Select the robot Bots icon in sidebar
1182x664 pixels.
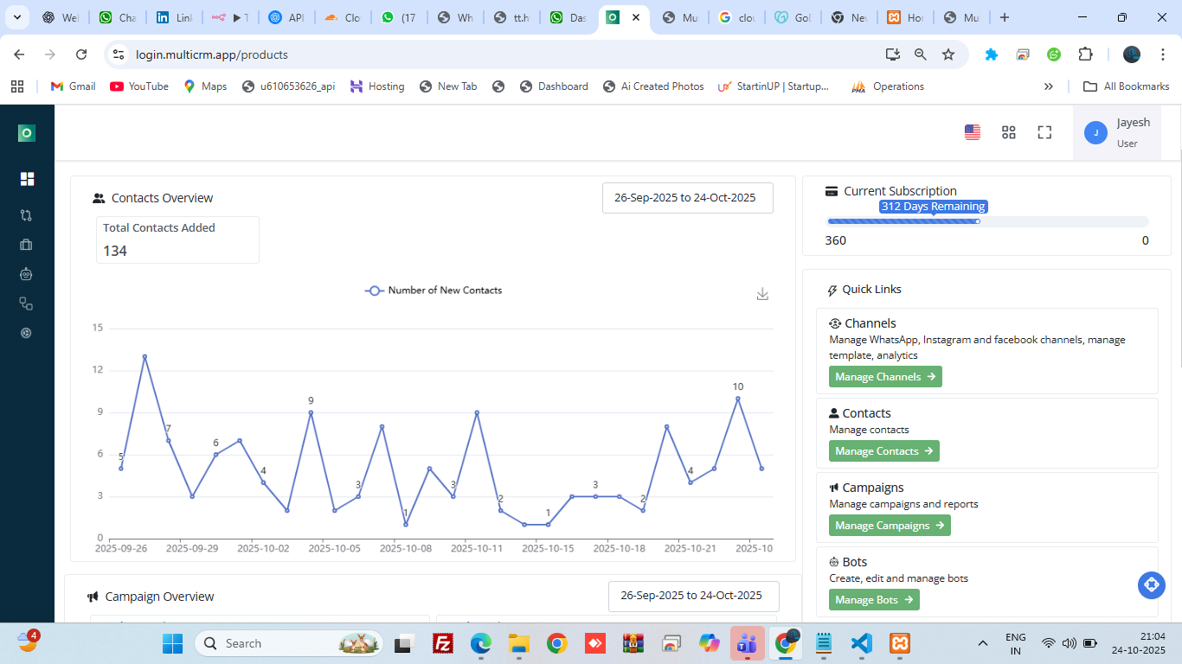pos(26,273)
